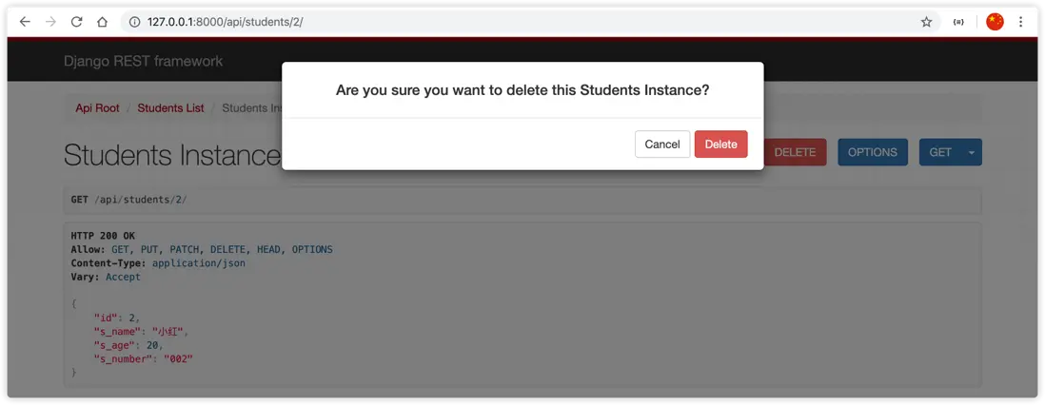The height and width of the screenshot is (405, 1045).
Task: Expand the GET format dropdown arrow
Action: (972, 152)
